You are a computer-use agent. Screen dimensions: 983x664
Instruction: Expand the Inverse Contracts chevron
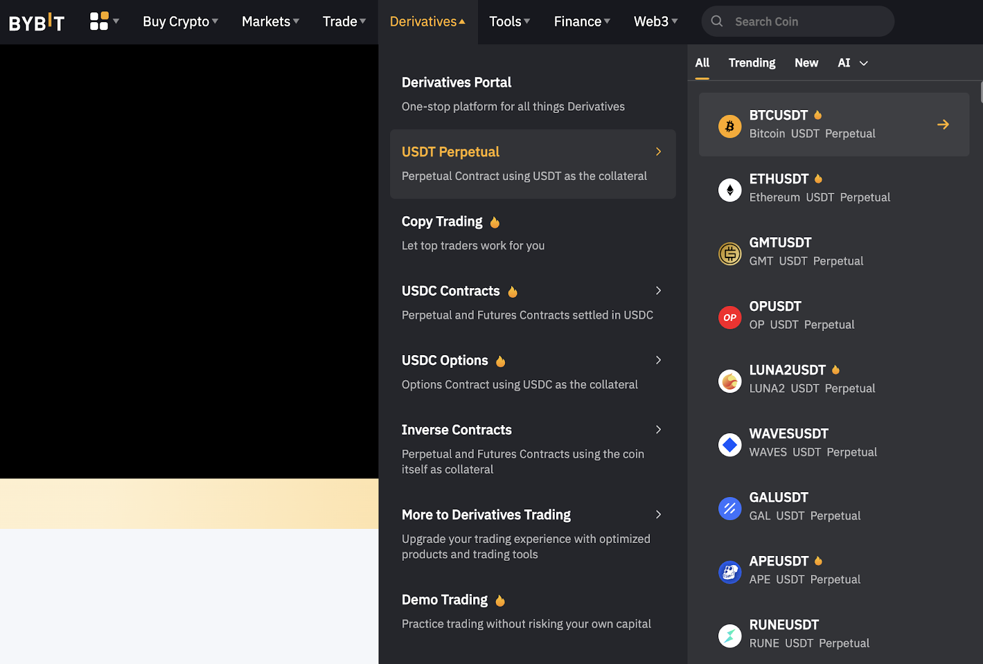pos(659,429)
